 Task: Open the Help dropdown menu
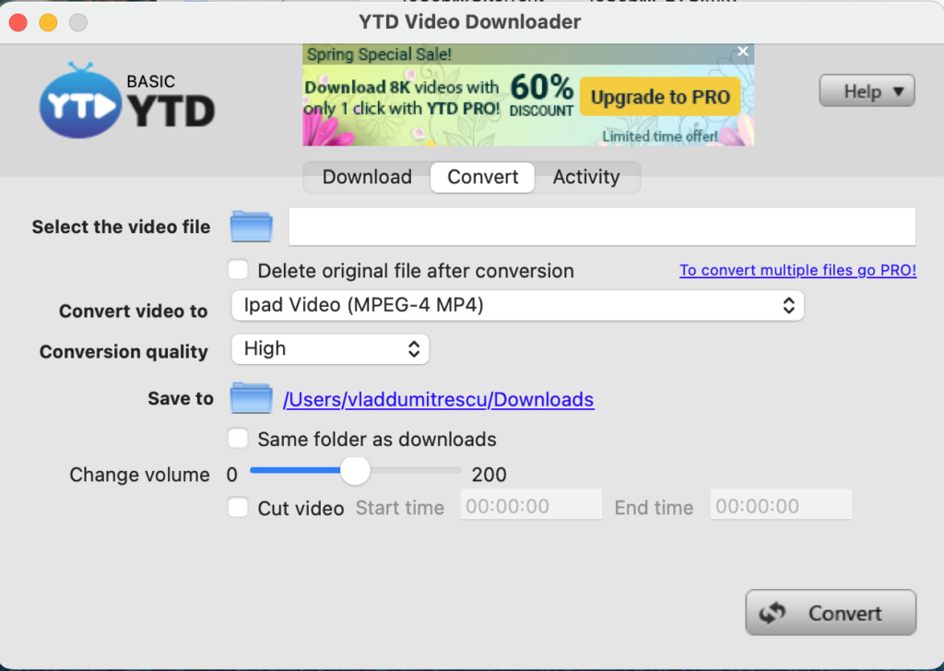click(867, 91)
